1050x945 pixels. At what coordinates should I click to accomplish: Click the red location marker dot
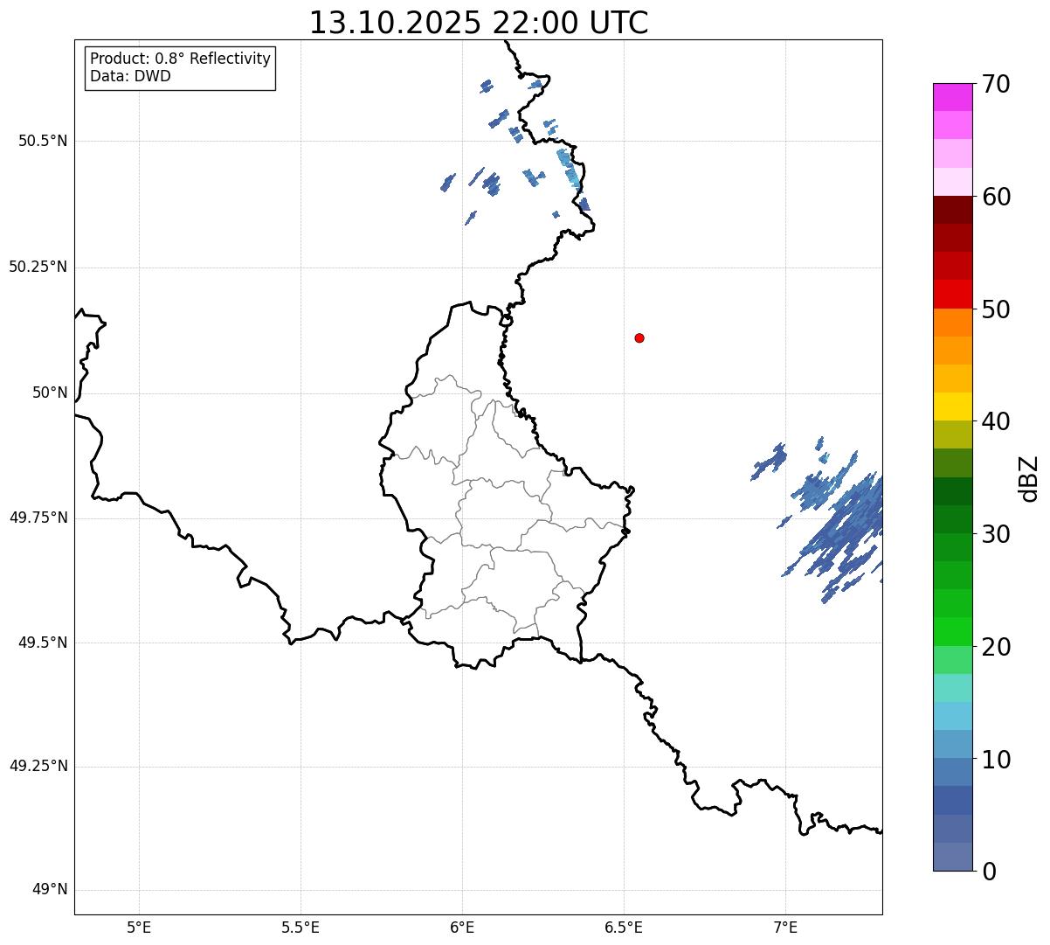(x=639, y=337)
